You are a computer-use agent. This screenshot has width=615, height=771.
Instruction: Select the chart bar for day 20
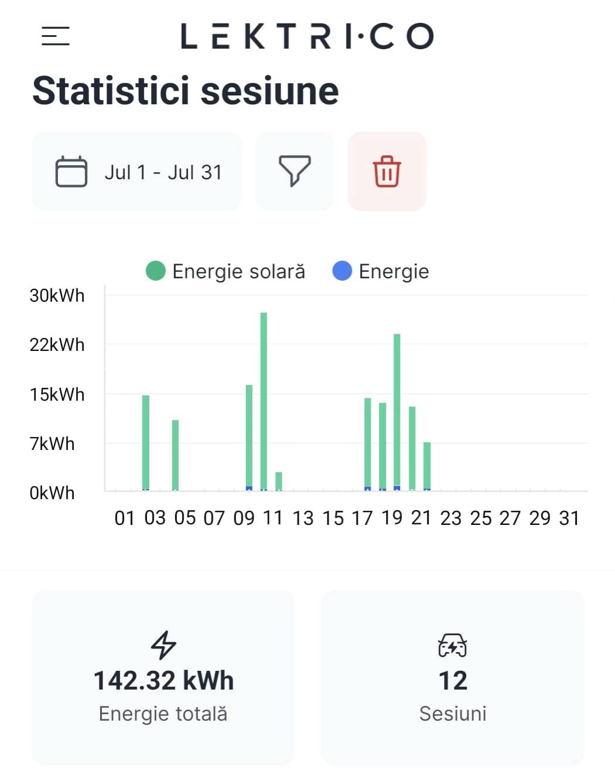pos(397,412)
